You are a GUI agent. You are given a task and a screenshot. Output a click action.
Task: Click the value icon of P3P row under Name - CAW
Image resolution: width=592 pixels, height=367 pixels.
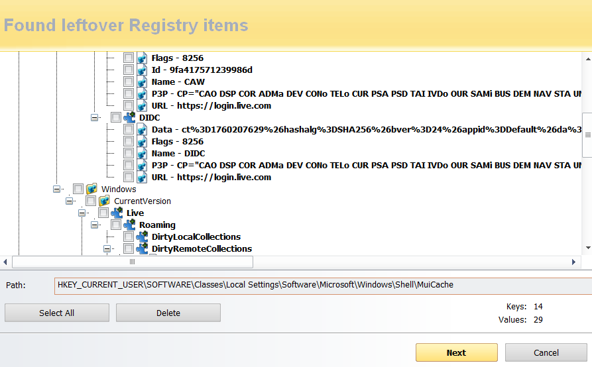click(x=142, y=93)
